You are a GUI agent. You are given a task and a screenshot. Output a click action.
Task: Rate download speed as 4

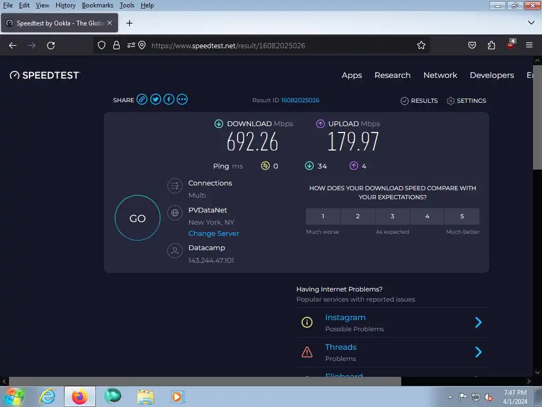[x=427, y=216]
